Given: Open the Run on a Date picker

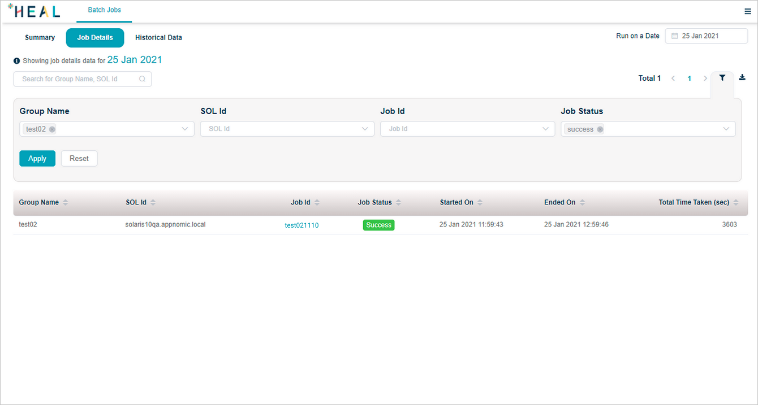Looking at the screenshot, I should pyautogui.click(x=707, y=36).
